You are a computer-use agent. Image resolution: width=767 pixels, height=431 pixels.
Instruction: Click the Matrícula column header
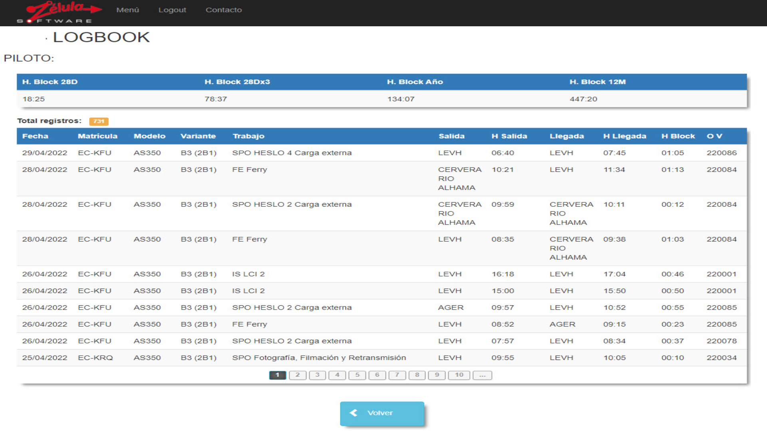click(x=97, y=136)
